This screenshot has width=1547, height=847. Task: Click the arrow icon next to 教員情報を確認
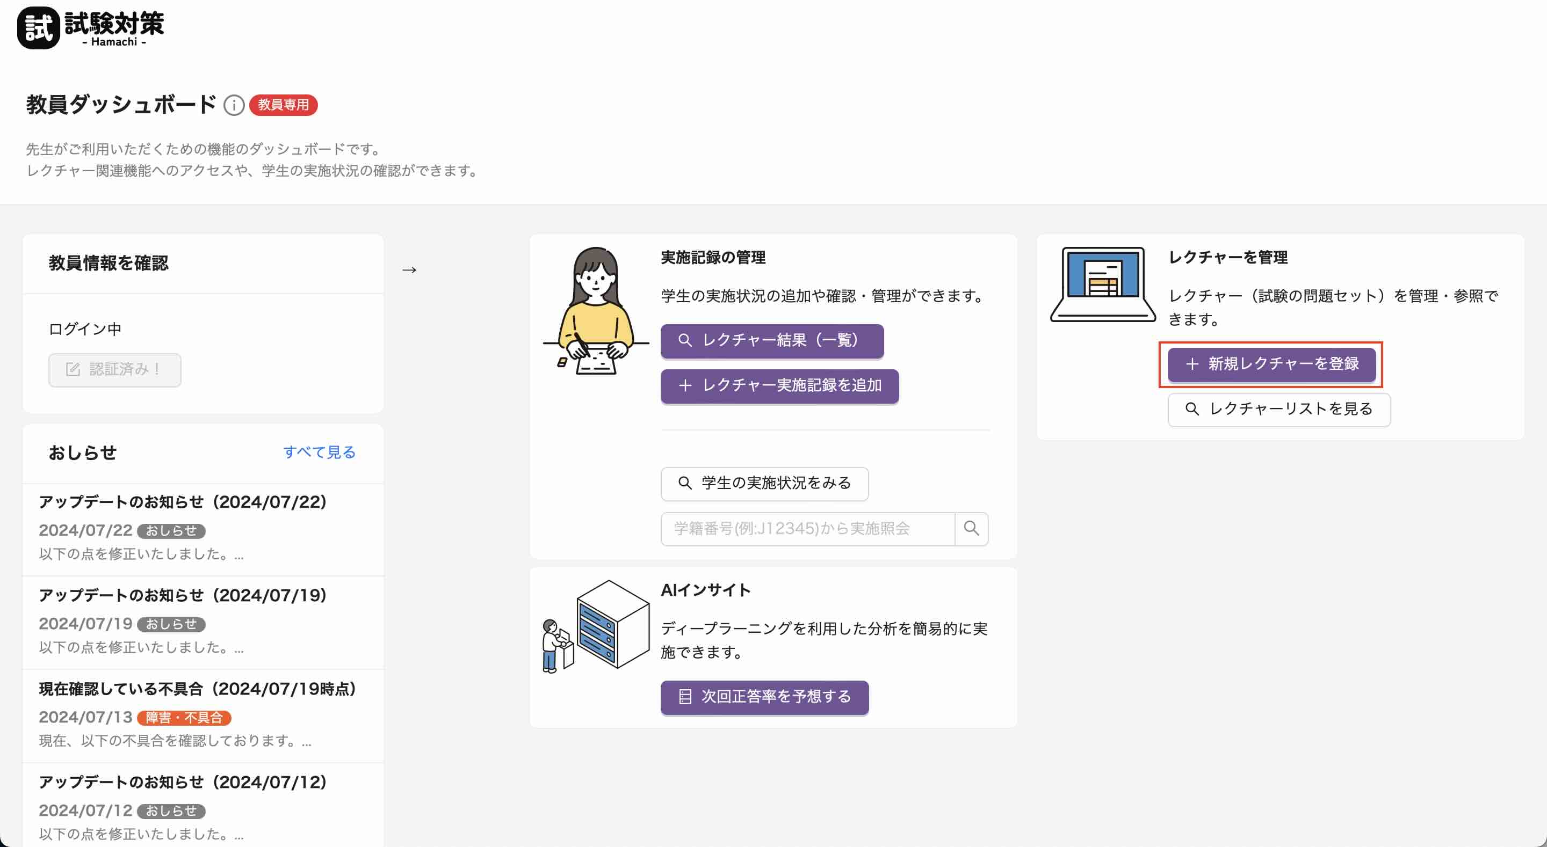tap(409, 270)
